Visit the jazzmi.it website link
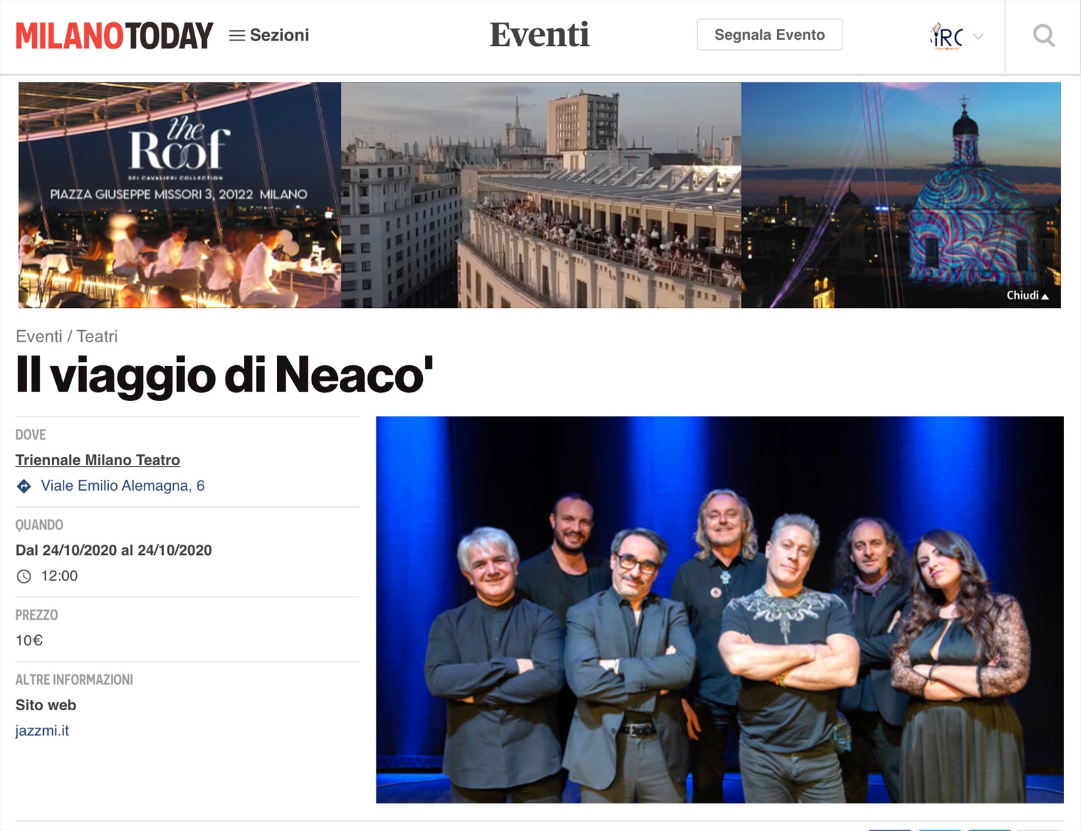Screen dimensions: 1081x831 click(x=42, y=730)
